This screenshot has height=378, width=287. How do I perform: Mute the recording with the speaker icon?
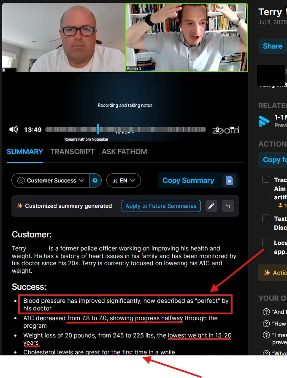[14, 130]
